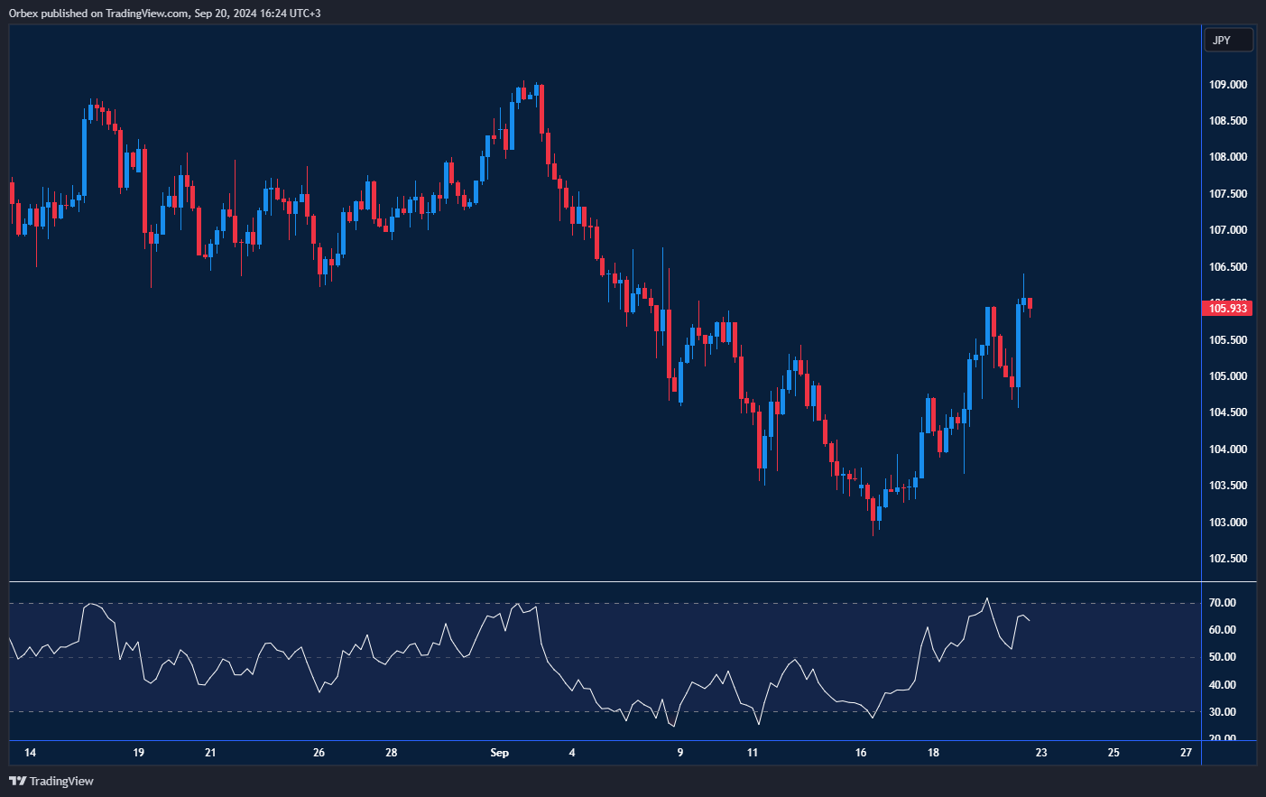Click the 27 date marker on the time axis
This screenshot has width=1266, height=797.
point(1186,753)
